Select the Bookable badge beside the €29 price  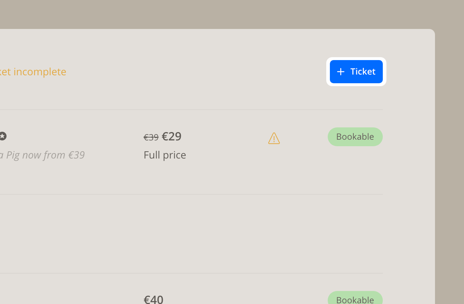tap(355, 137)
